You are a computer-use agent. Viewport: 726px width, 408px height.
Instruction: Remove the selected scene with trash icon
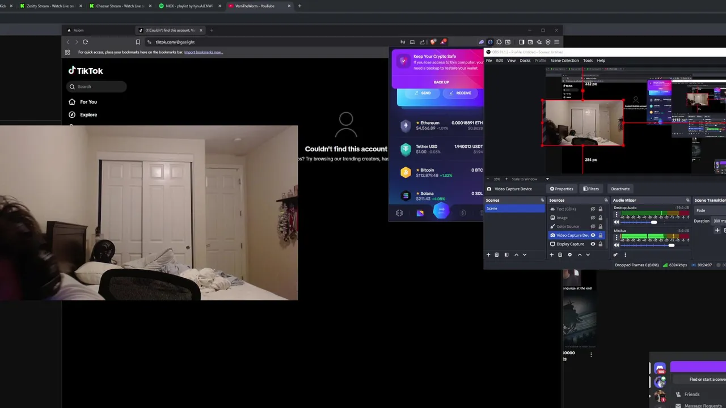497,255
